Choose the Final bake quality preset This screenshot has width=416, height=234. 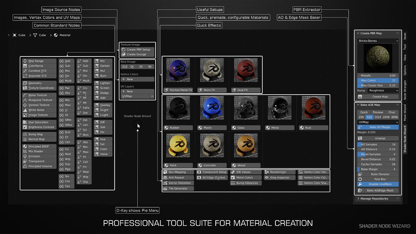(x=392, y=112)
